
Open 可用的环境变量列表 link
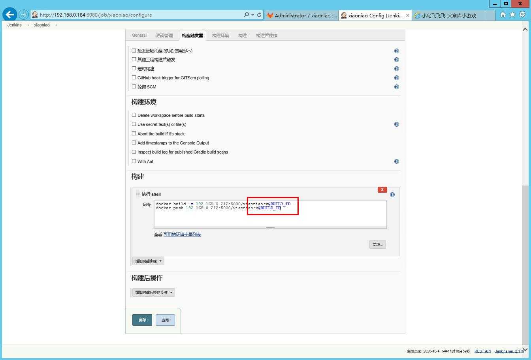coord(182,234)
